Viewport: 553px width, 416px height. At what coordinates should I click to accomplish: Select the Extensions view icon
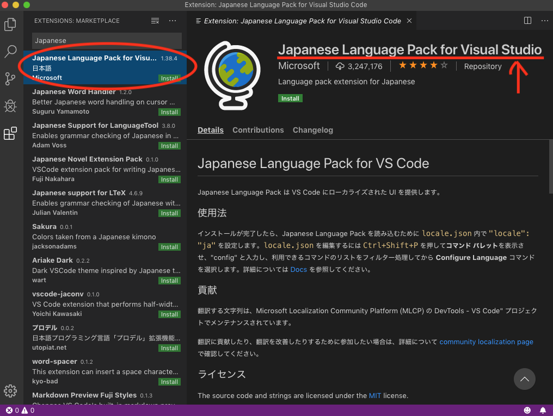[x=10, y=133]
